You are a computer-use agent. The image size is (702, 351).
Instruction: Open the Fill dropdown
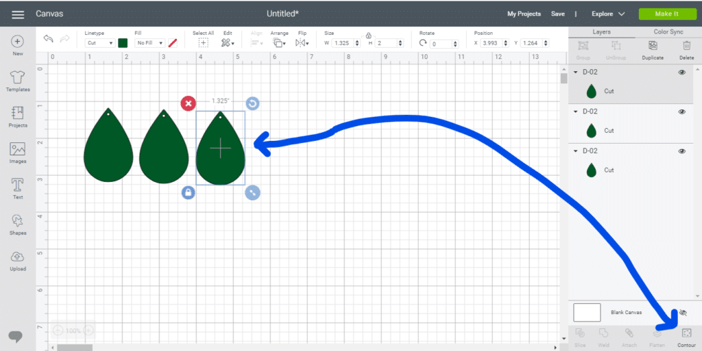150,43
